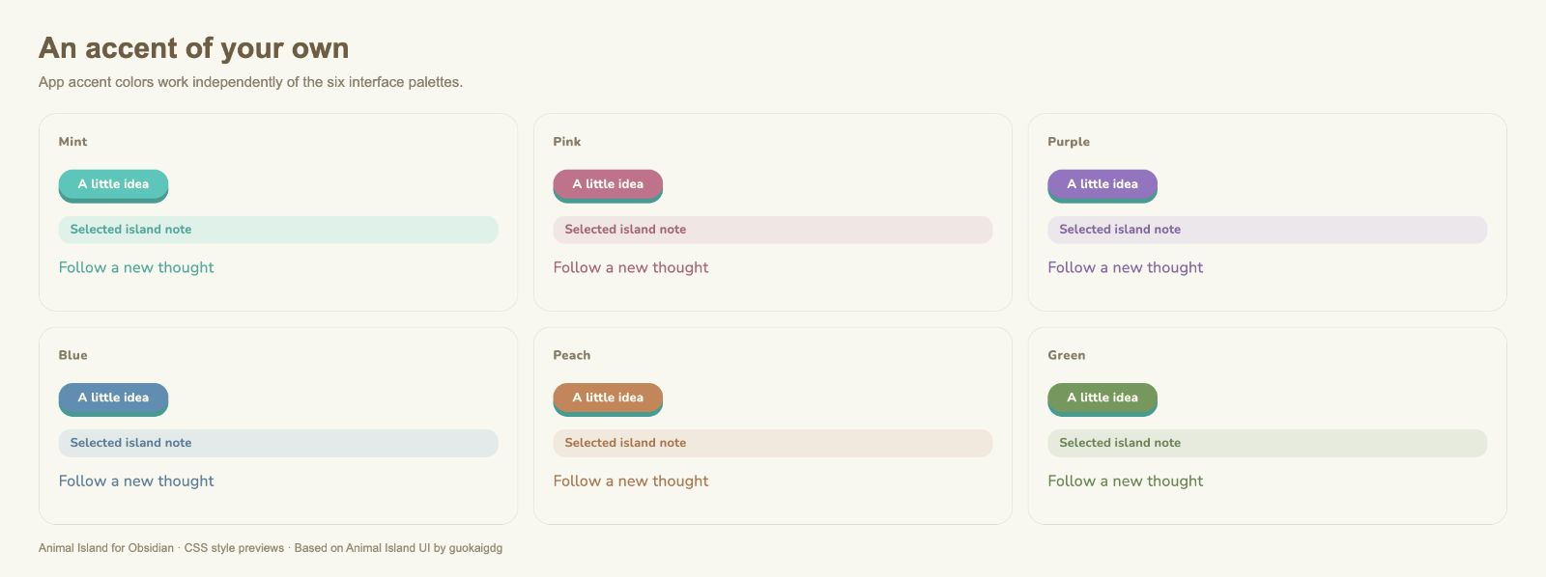Open the pink "Follow a new thought" link
The height and width of the screenshot is (577, 1546).
tap(631, 267)
